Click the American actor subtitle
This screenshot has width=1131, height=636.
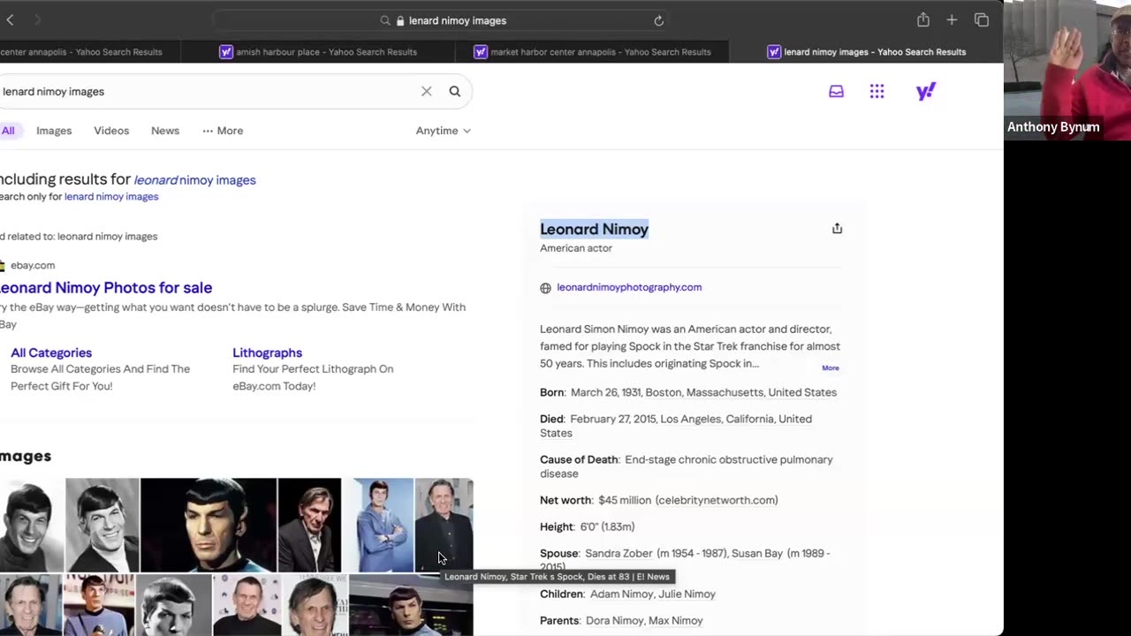pyautogui.click(x=576, y=248)
